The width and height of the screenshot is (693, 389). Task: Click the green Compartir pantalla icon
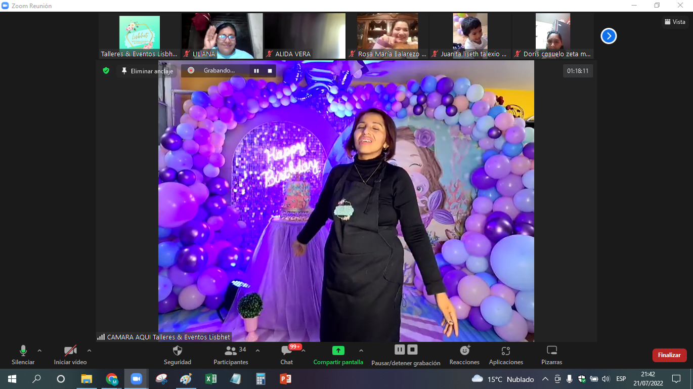pos(338,350)
